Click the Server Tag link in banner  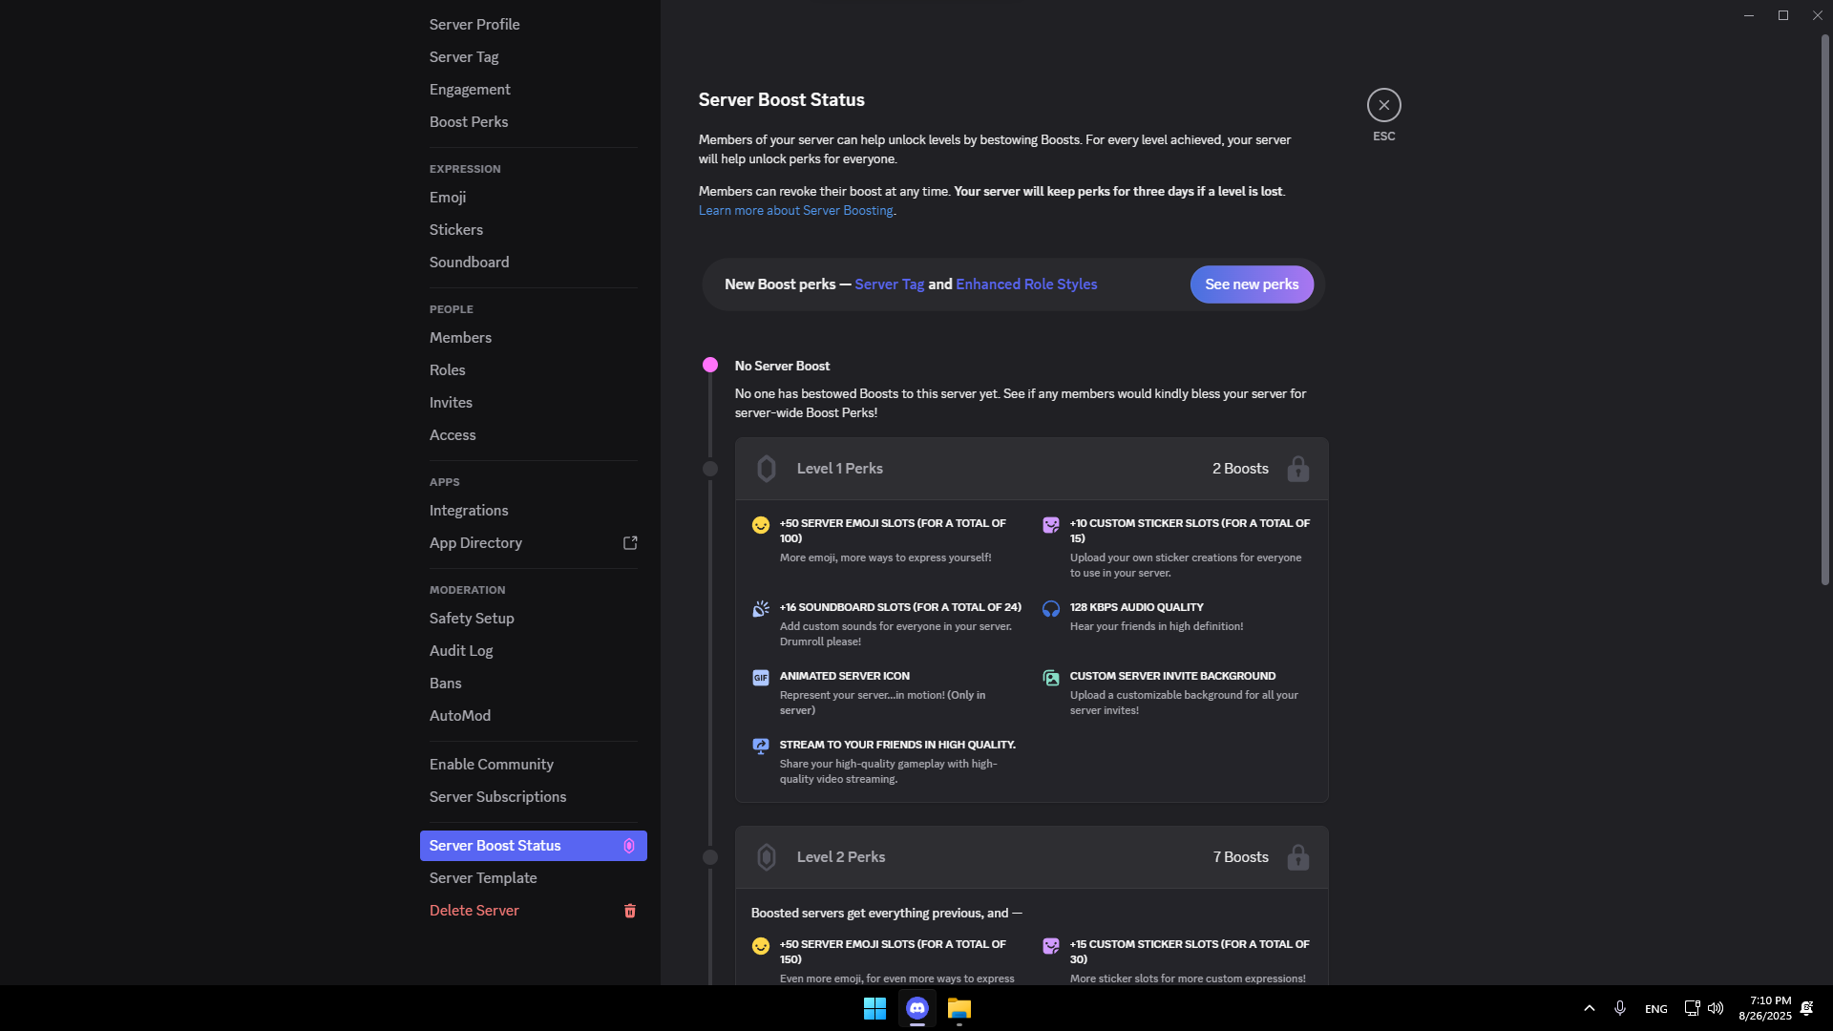[889, 284]
